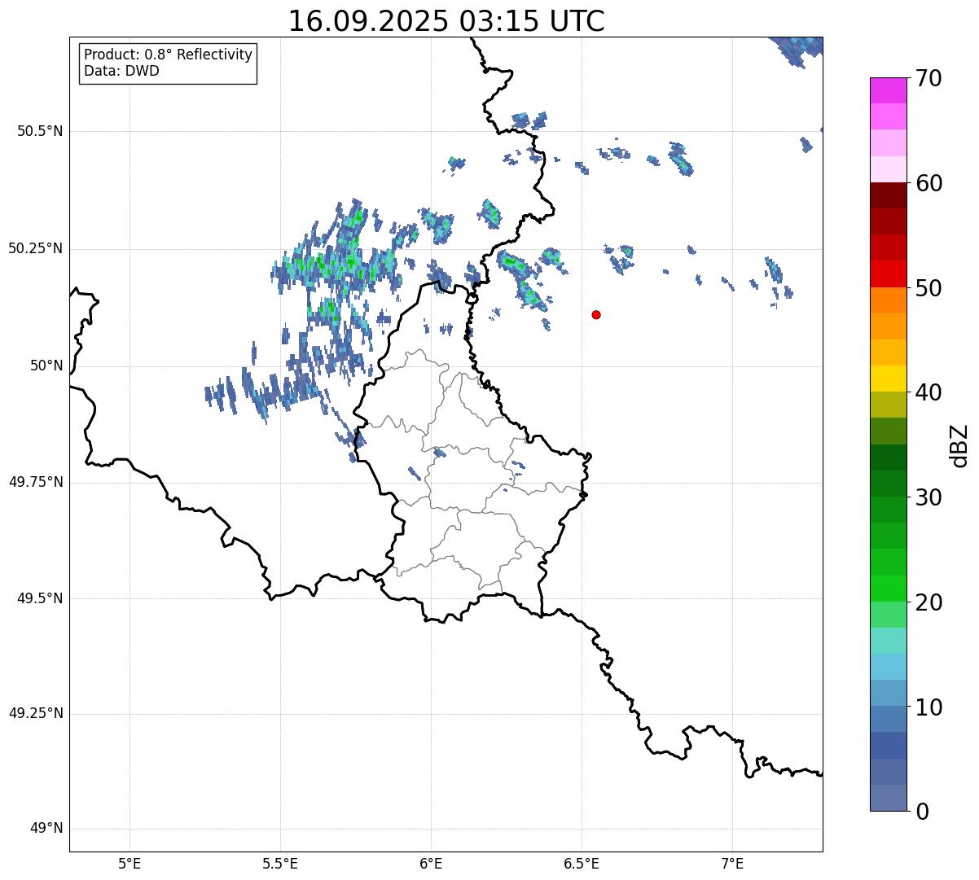Select the 50.25°N latitude label
Viewport: 979px width, 880px height.
coord(36,248)
